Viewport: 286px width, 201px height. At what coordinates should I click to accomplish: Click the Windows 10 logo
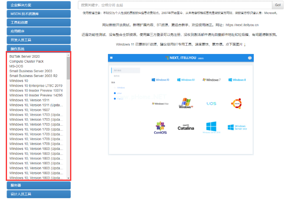[160, 79]
